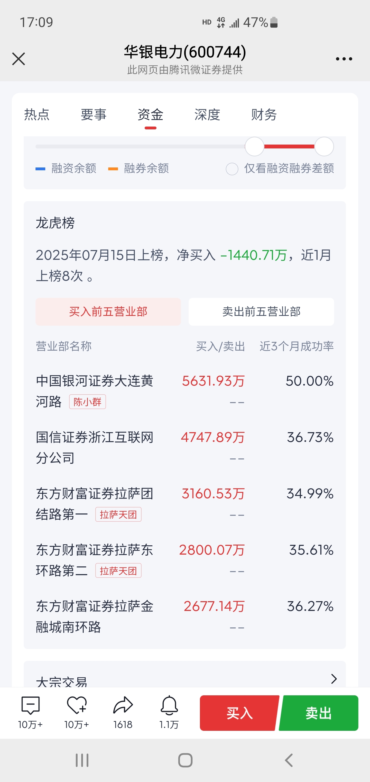Select 卖出前五营业部 tab button
Viewport: 370px width, 782px height.
pyautogui.click(x=261, y=312)
